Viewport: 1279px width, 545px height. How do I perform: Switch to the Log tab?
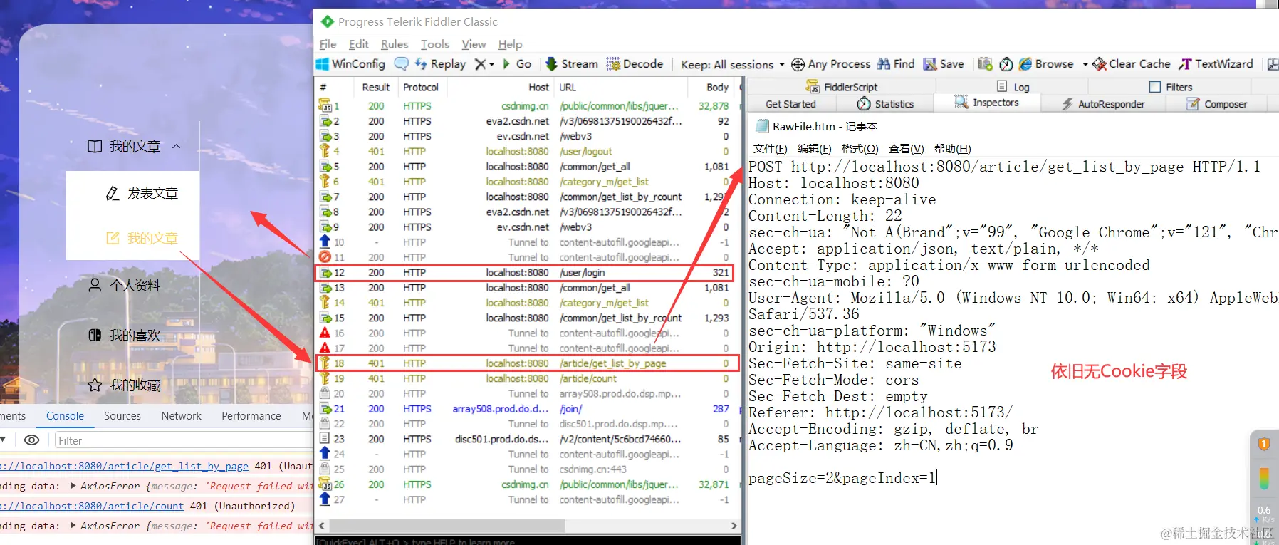[1013, 87]
